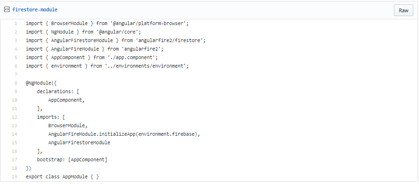Click BrowserModule inside the imports array
The height and width of the screenshot is (184, 419).
tap(66, 126)
